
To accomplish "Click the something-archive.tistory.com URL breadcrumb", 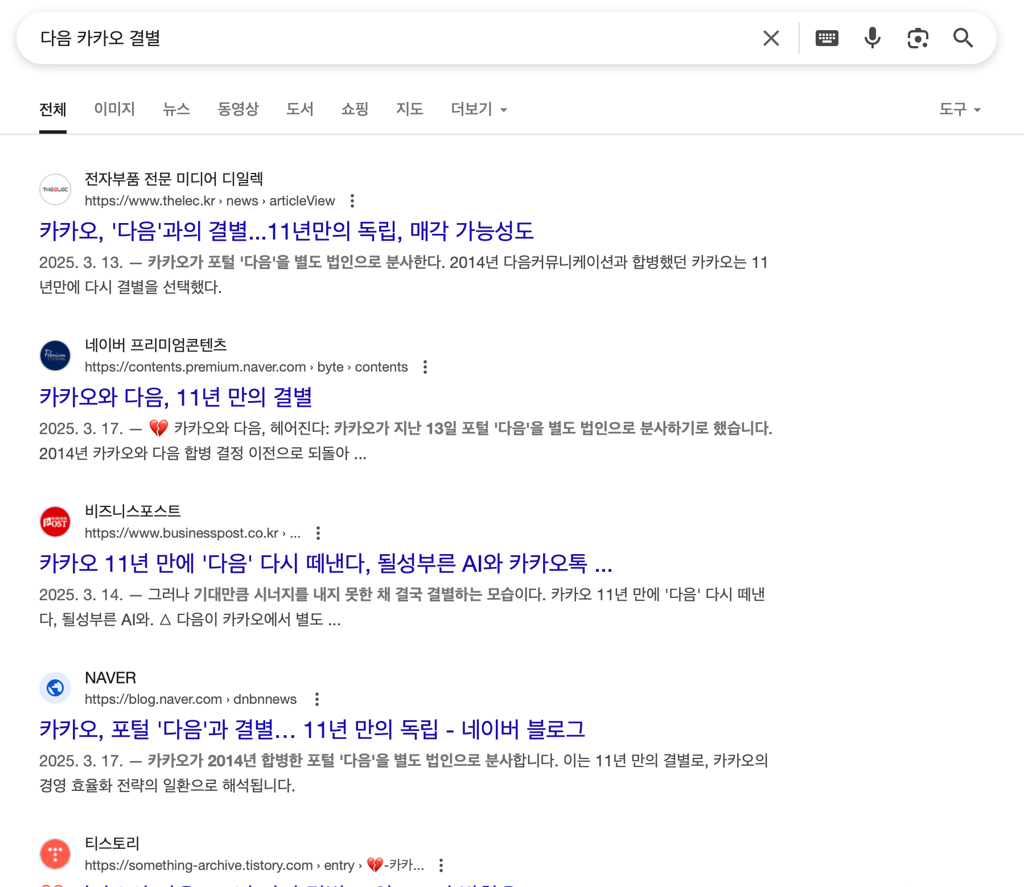I will (x=254, y=865).
